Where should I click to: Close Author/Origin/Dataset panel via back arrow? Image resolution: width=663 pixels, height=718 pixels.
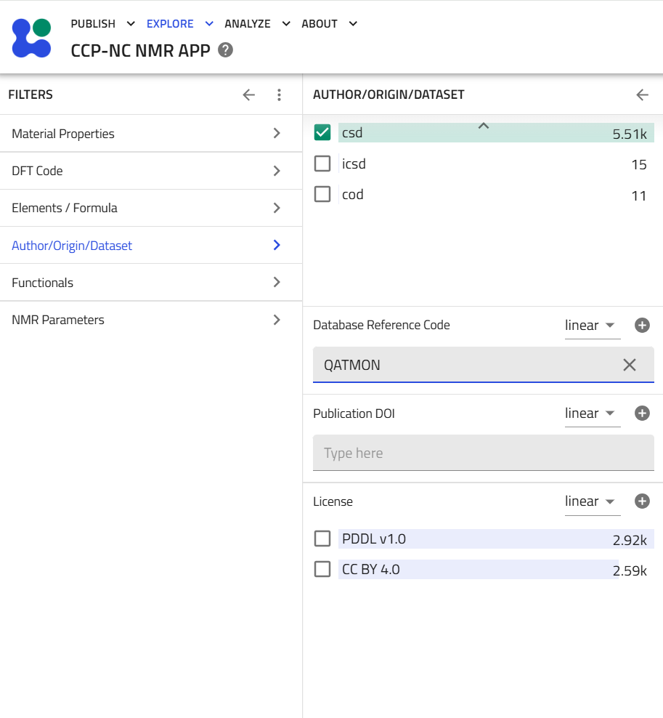(x=643, y=94)
